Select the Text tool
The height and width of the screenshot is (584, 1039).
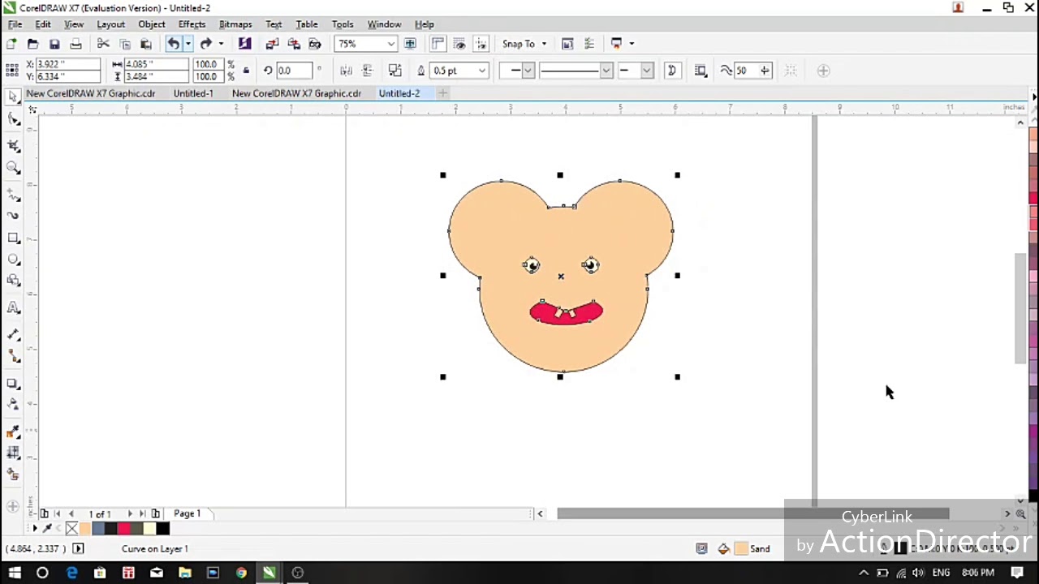coord(13,307)
